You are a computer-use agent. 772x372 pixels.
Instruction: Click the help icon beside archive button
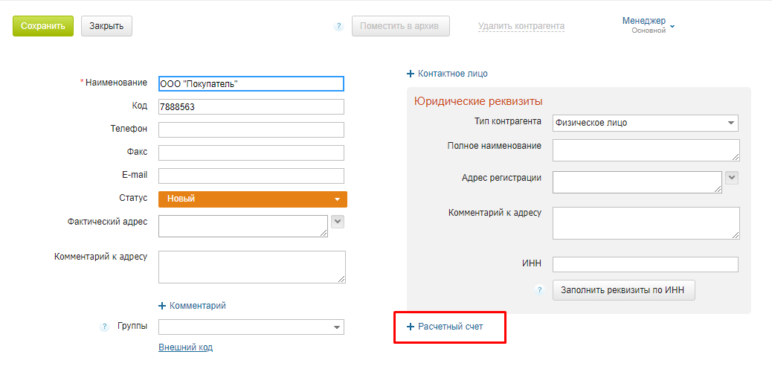coord(338,27)
